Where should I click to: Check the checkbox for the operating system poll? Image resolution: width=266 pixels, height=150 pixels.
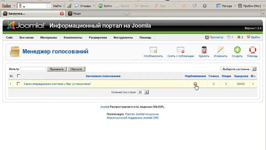[x=18, y=84]
